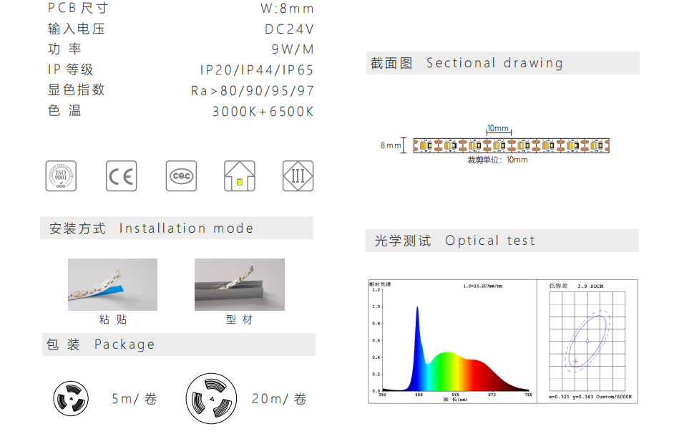Viewport: 679px width, 439px height.
Task: Click the Optical test section header
Action: click(502, 241)
